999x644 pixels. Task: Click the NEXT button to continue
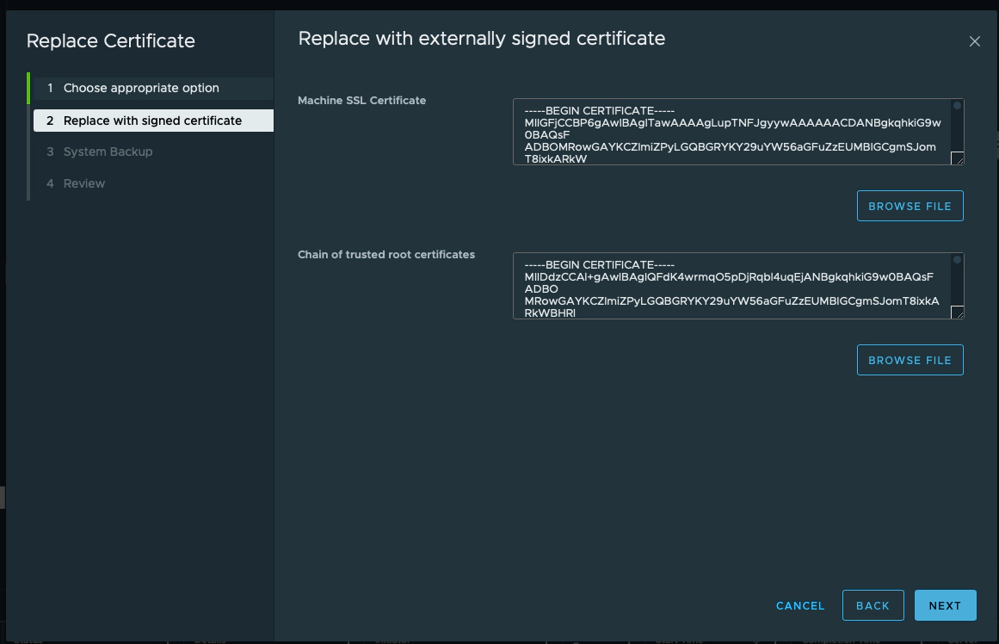tap(945, 605)
